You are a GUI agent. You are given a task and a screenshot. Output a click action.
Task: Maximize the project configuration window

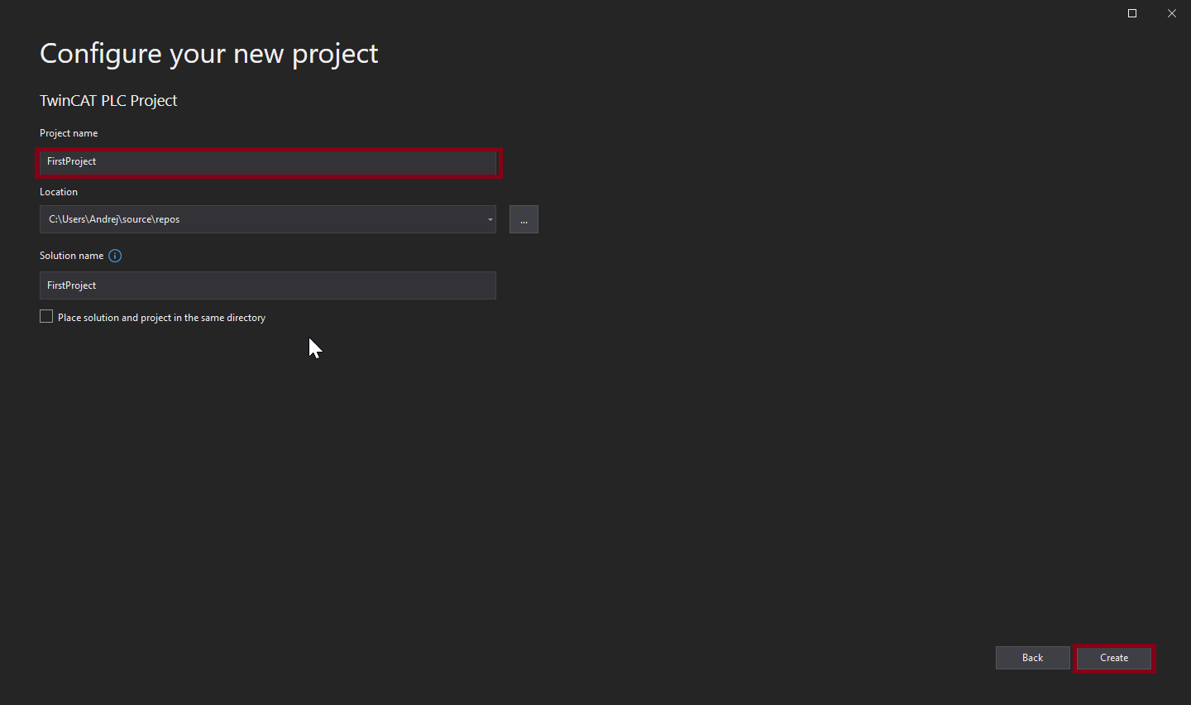click(x=1132, y=13)
